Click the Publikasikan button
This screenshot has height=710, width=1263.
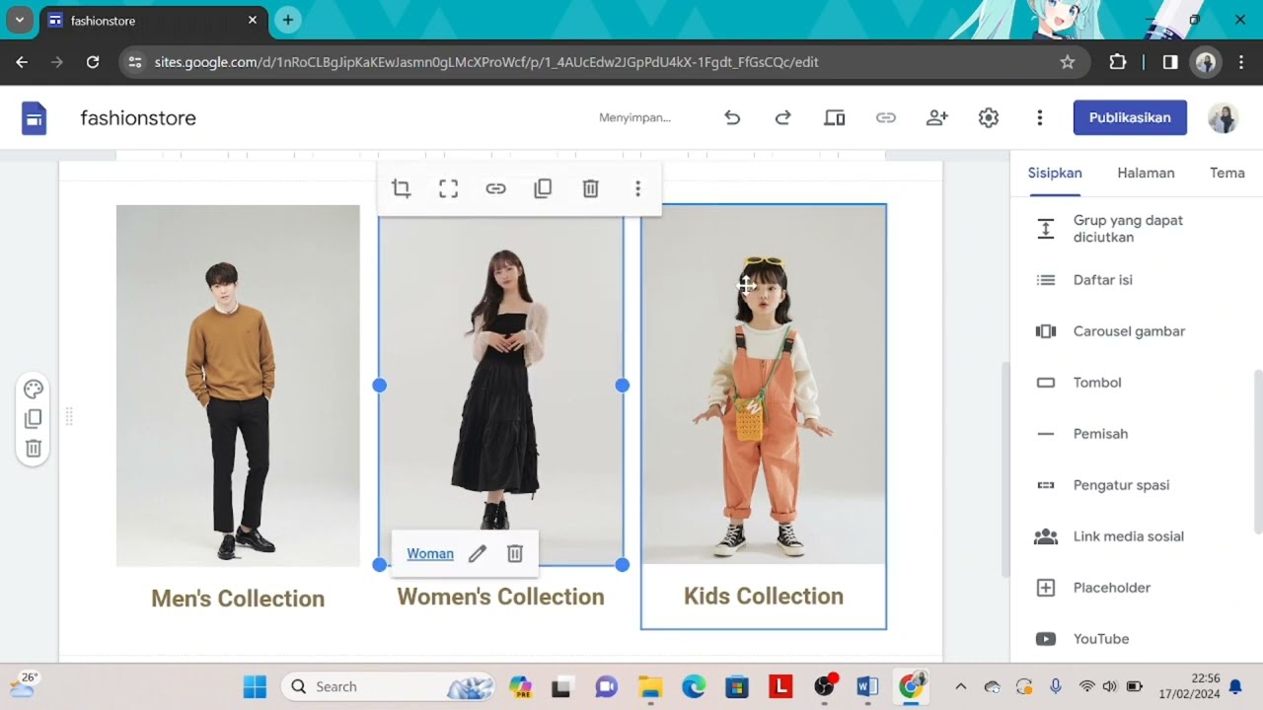pyautogui.click(x=1130, y=117)
